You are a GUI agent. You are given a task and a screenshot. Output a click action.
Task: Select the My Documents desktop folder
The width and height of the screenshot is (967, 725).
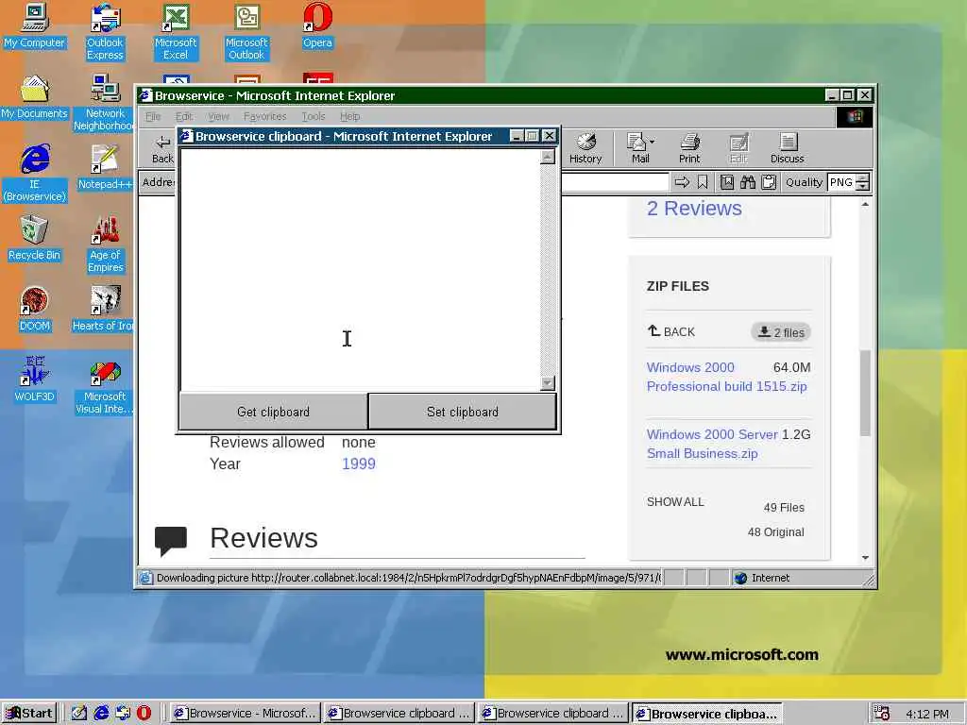35,97
